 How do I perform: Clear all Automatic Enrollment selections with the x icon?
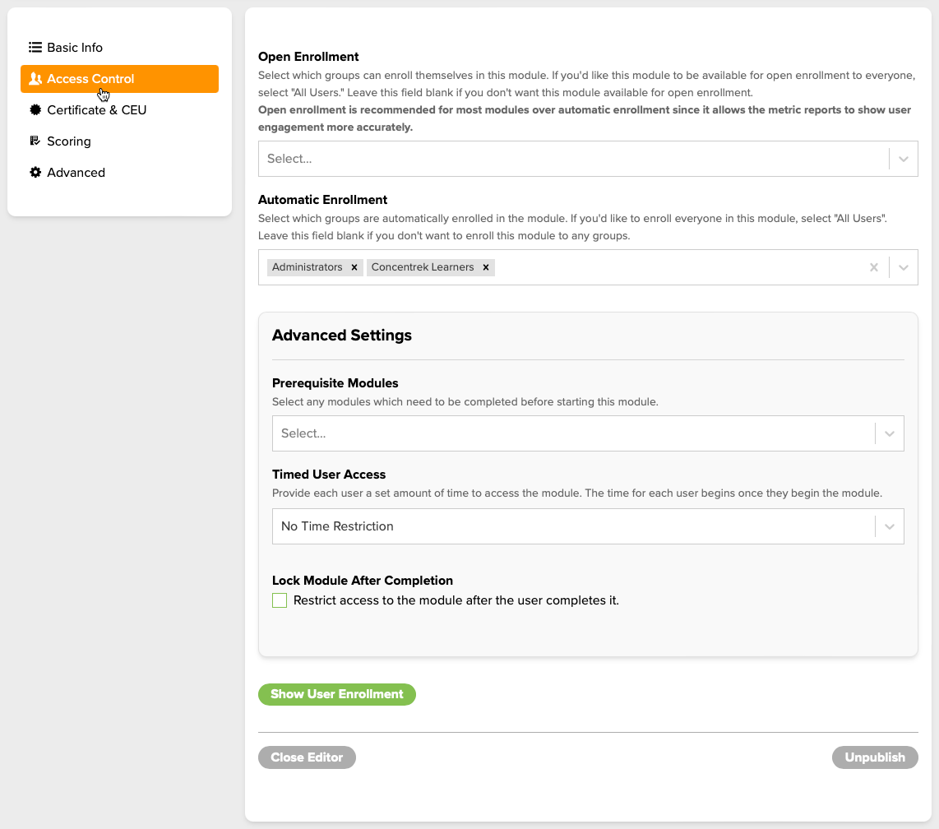click(873, 266)
